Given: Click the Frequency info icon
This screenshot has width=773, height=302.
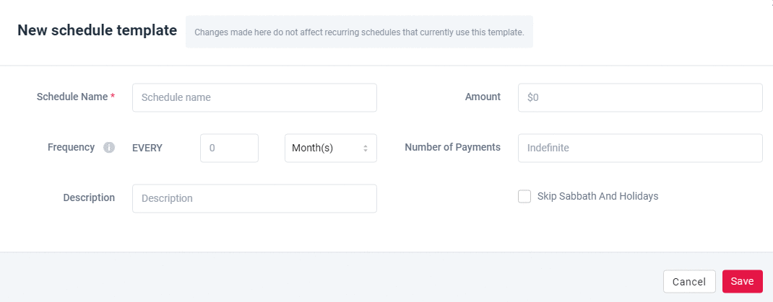Looking at the screenshot, I should [x=109, y=148].
